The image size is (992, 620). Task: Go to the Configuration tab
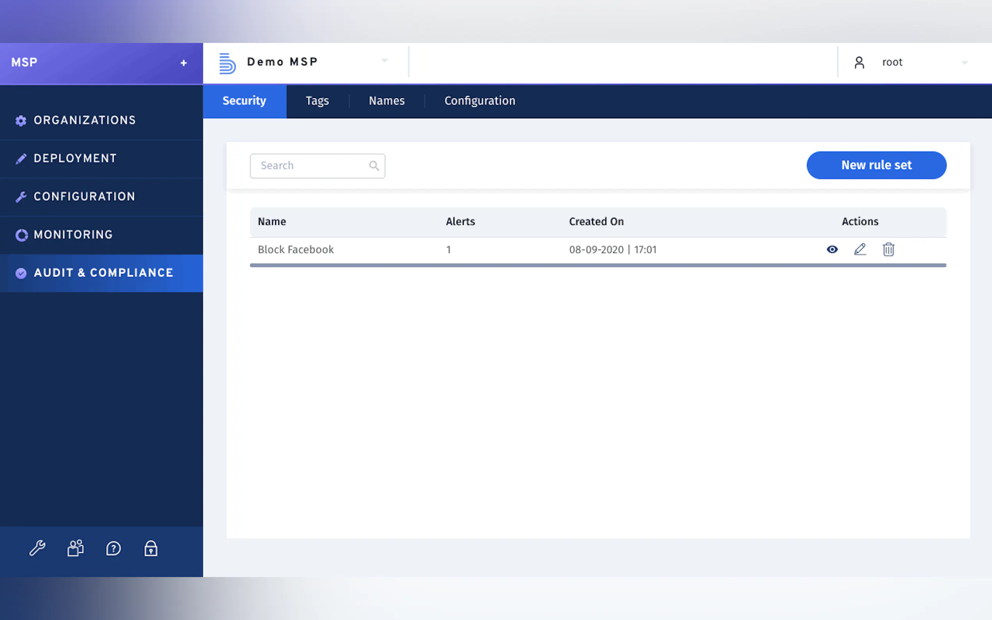479,101
